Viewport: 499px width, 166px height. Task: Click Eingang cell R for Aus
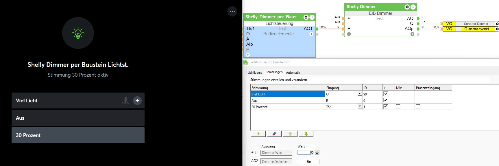343,100
